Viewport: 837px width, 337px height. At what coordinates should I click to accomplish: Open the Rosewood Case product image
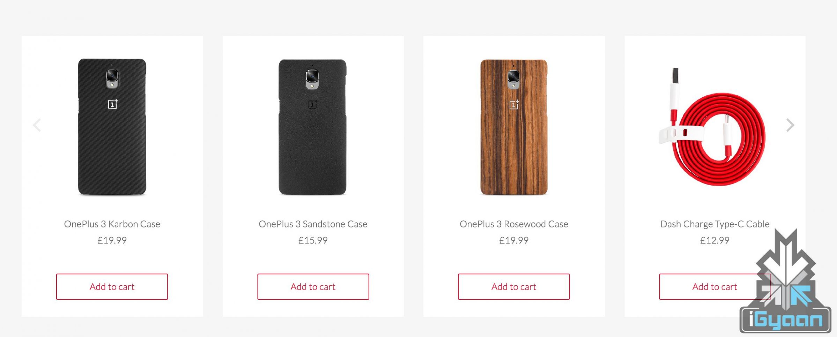[514, 127]
